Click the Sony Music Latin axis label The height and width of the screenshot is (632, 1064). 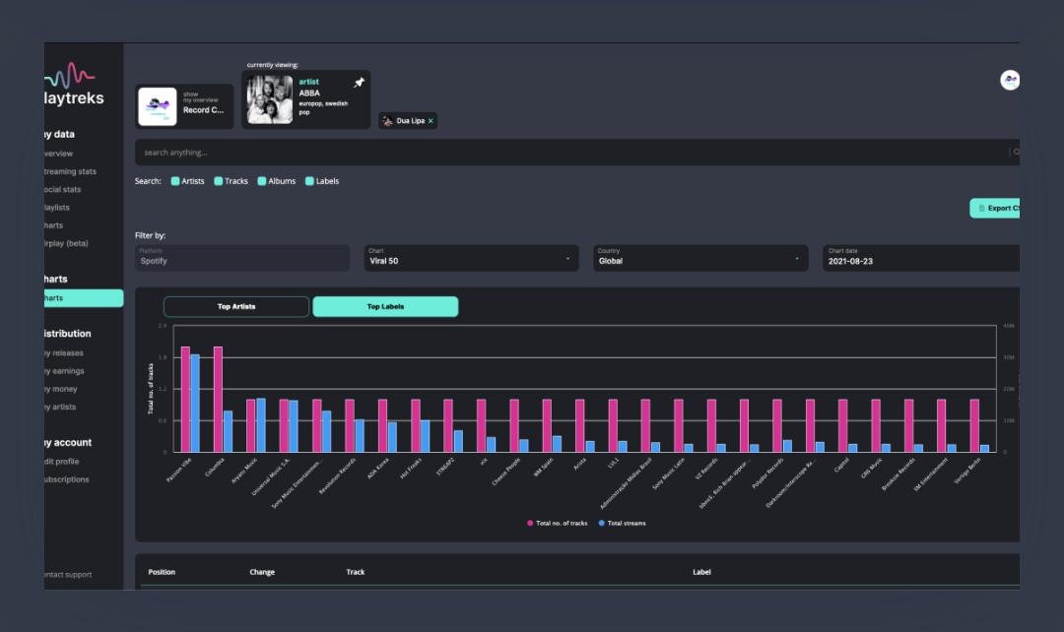(668, 474)
